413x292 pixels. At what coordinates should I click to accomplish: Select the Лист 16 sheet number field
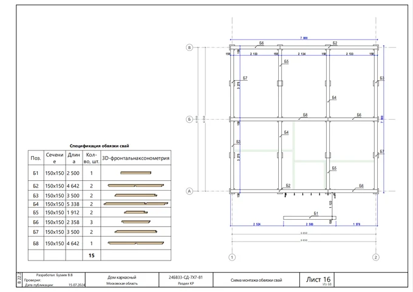point(318,279)
